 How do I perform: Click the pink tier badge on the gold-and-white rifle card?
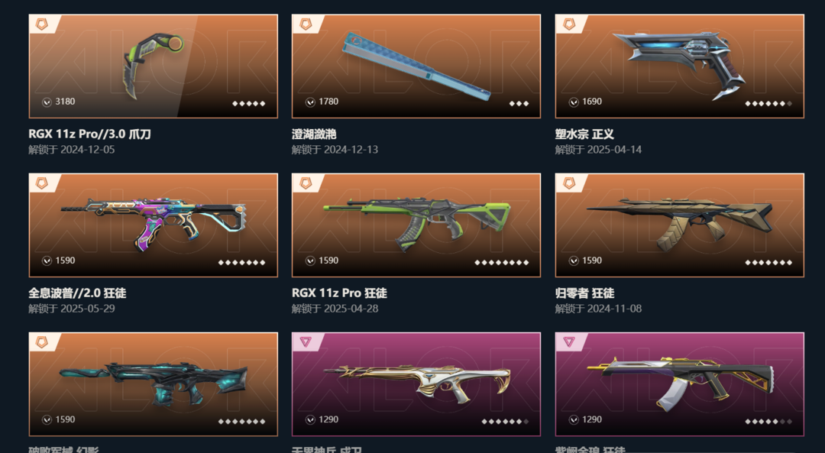[x=305, y=342]
